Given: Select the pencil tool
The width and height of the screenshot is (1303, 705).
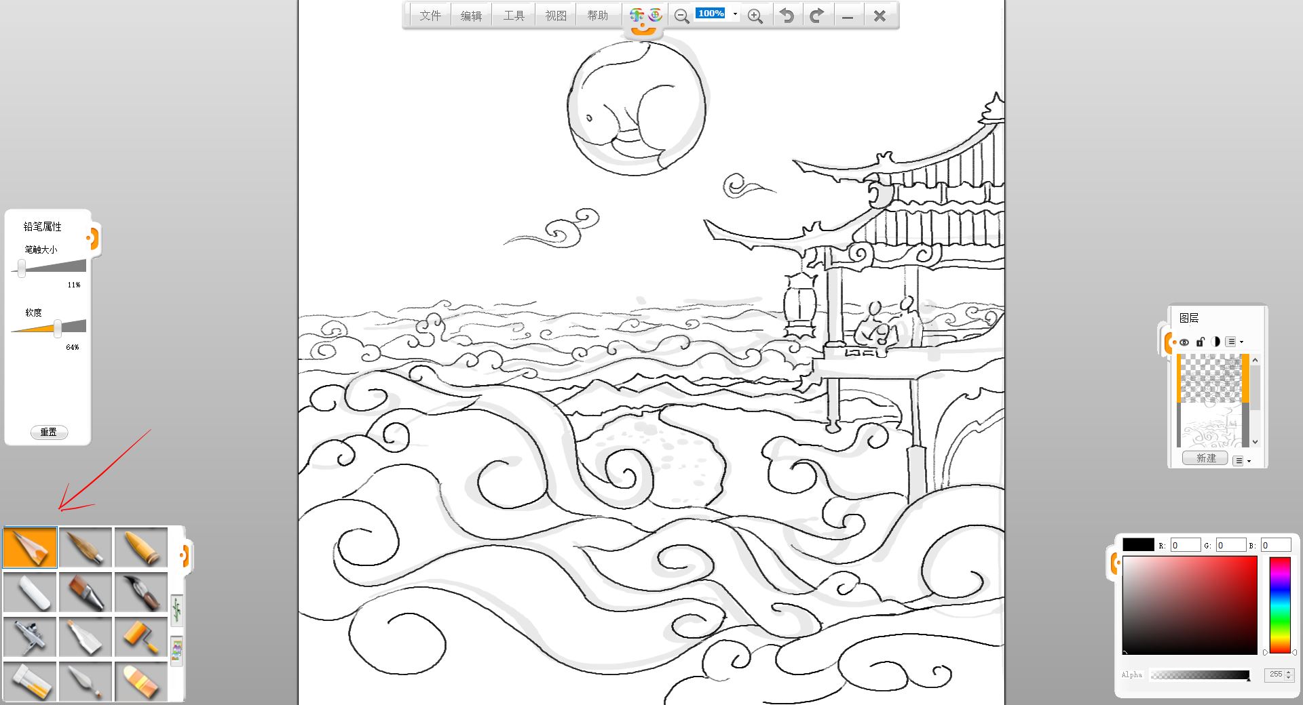Looking at the screenshot, I should click(x=30, y=547).
